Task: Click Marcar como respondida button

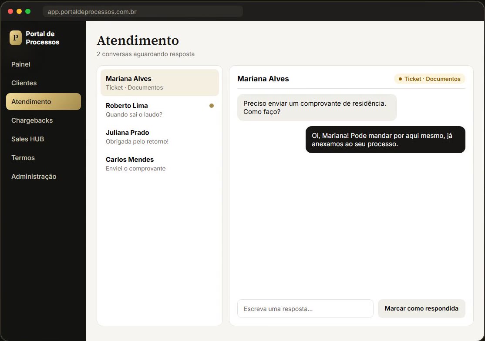Action: click(421, 308)
